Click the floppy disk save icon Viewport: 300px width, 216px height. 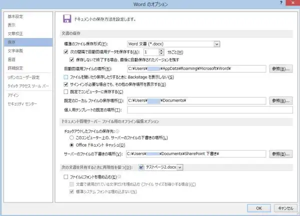click(67, 18)
